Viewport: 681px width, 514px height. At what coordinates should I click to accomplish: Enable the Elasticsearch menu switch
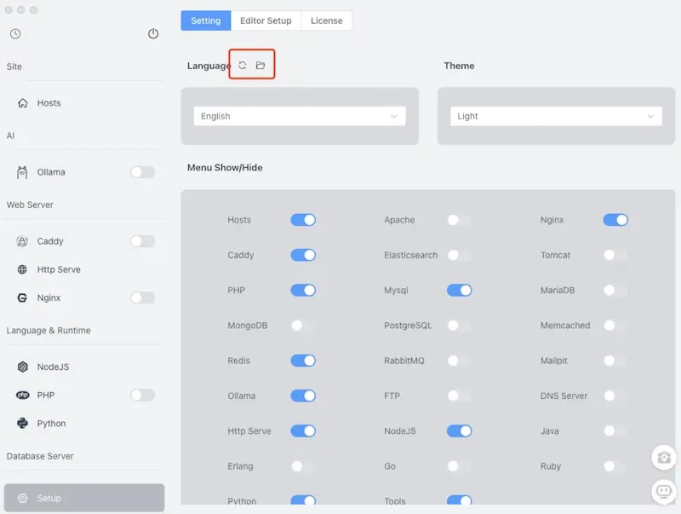click(x=459, y=255)
